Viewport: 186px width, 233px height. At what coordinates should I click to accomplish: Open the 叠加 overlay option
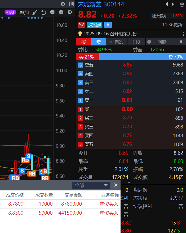point(24,13)
